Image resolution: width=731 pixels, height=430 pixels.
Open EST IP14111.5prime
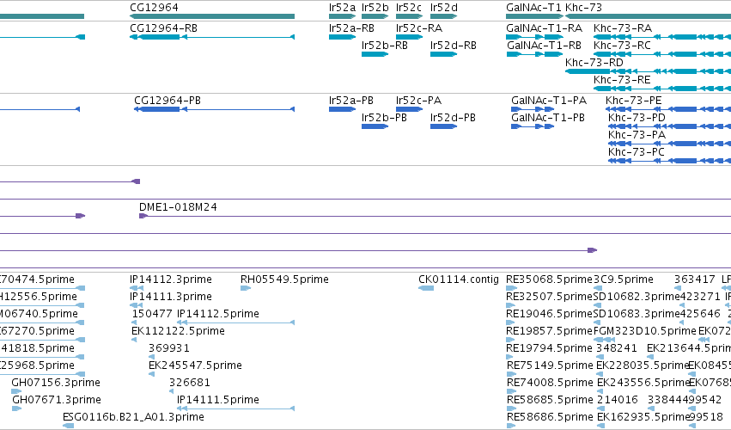pos(218,400)
